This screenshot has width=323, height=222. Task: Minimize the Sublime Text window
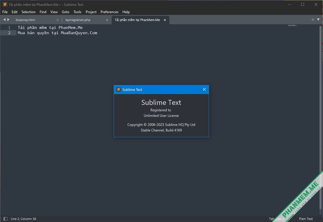pos(289,4)
